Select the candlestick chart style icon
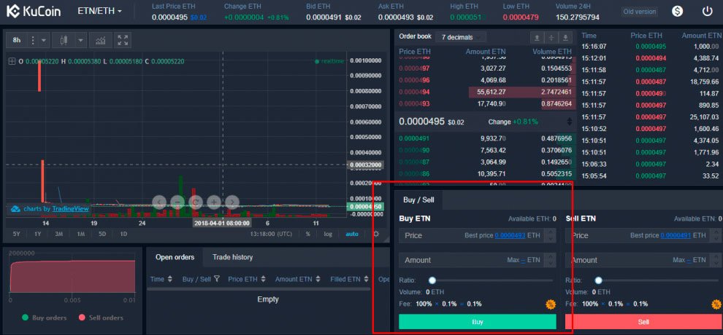 (64, 41)
